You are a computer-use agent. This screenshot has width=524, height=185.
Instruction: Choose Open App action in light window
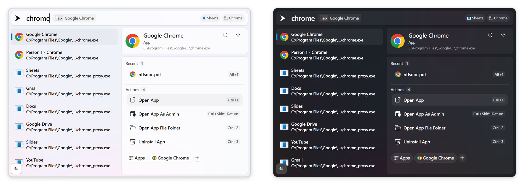[185, 100]
